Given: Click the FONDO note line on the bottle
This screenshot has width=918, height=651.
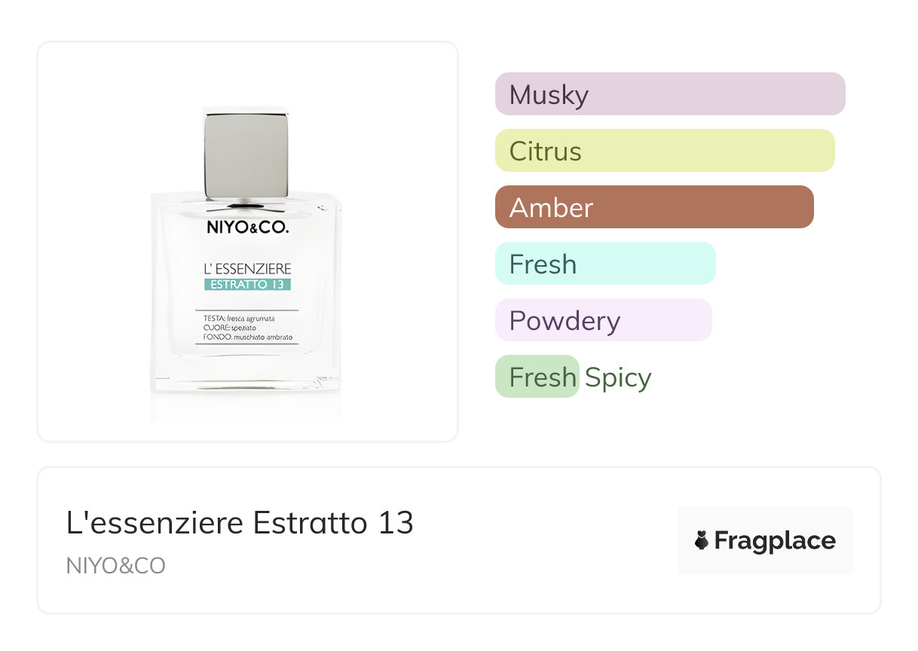Looking at the screenshot, I should click(246, 337).
